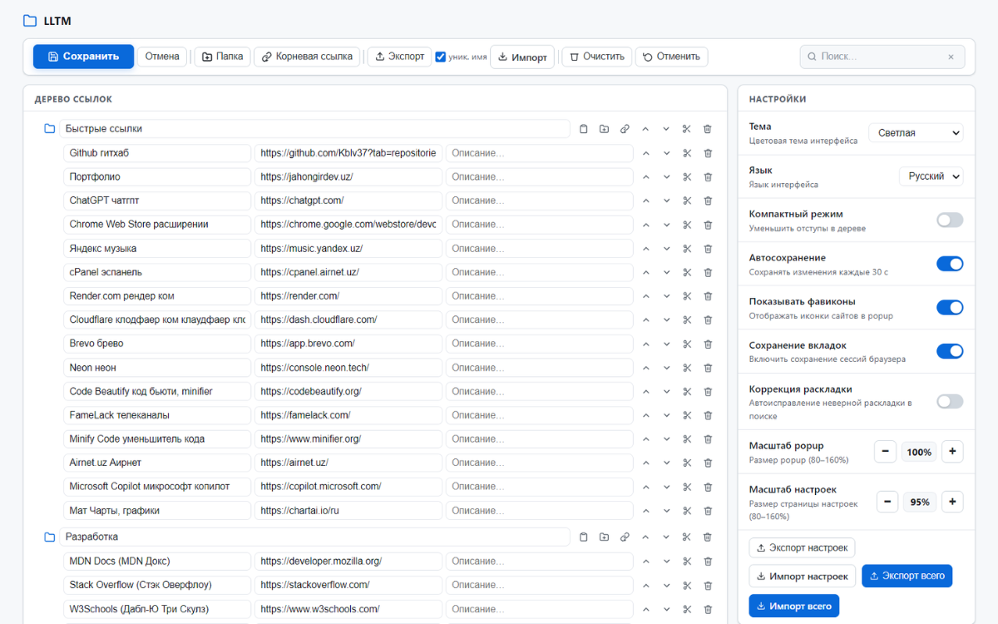Open the Язык dropdown showing Русский
This screenshot has height=624, width=998.
click(x=931, y=176)
